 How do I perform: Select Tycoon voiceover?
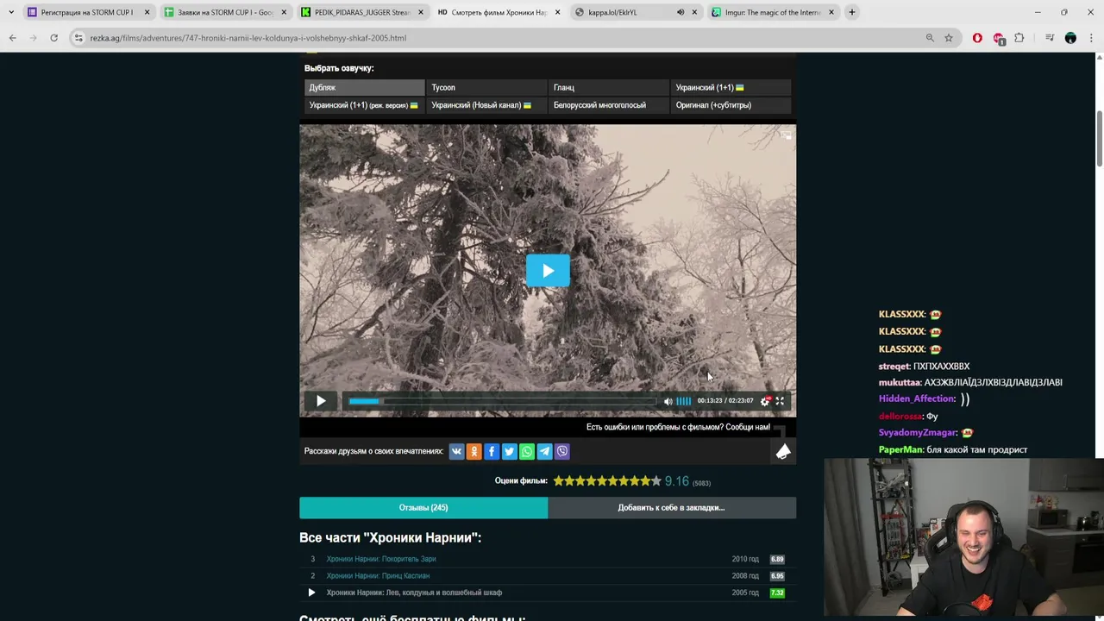486,87
